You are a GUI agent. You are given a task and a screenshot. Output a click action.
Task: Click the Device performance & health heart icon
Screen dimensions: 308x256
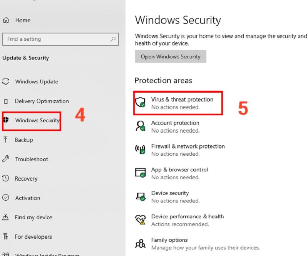(141, 219)
